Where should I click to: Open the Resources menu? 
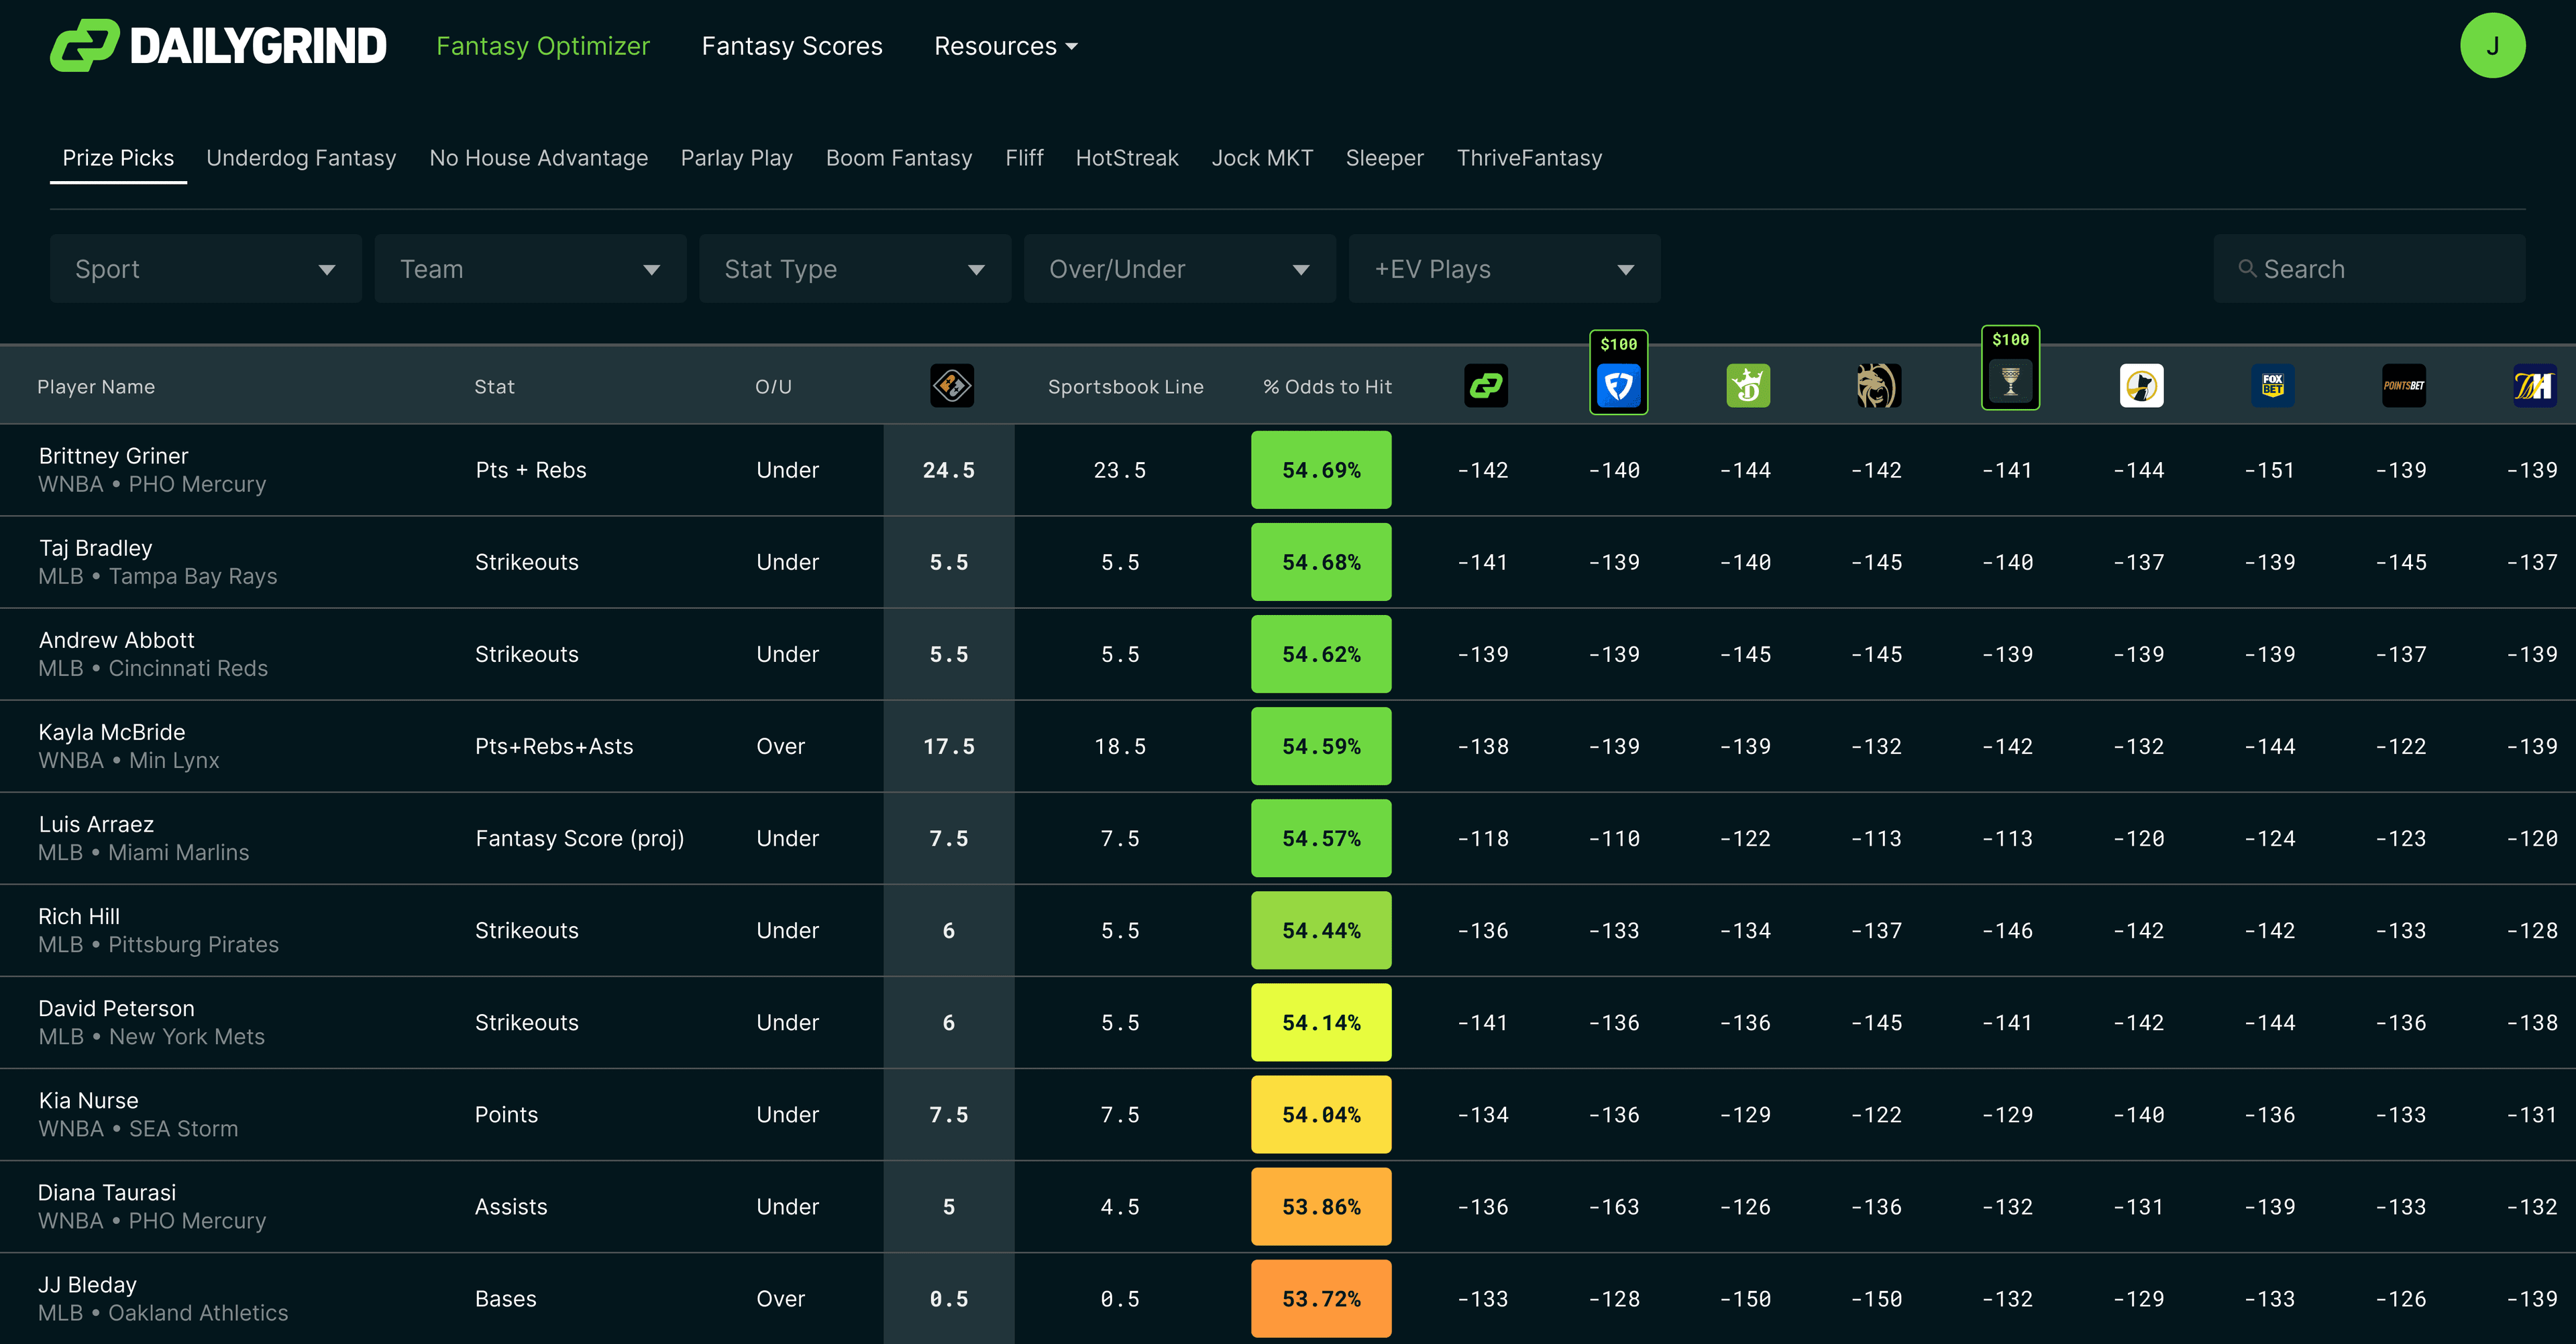tap(1005, 46)
